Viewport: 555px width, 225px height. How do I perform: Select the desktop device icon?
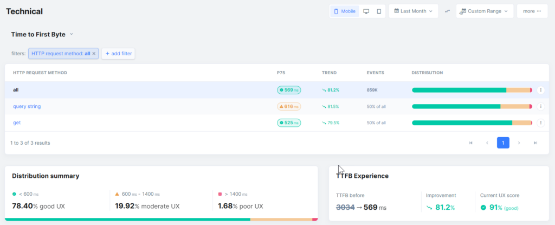tap(366, 11)
